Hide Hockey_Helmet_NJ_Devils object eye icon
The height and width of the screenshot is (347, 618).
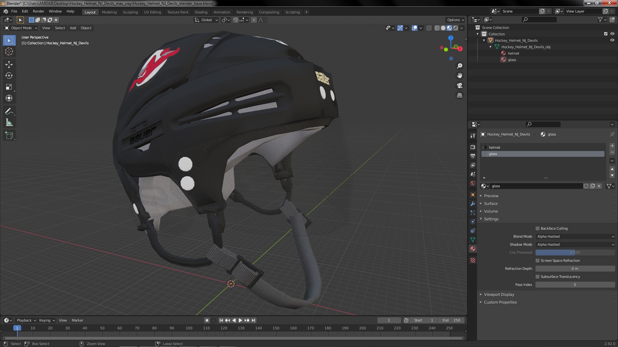pos(612,40)
